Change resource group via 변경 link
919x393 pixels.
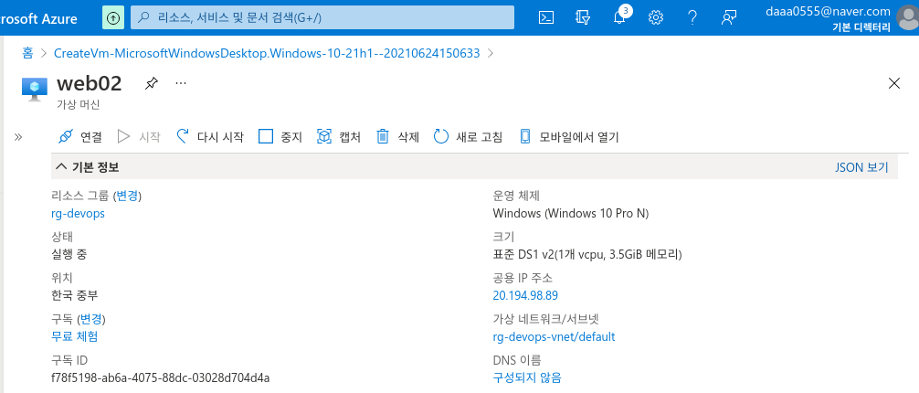[x=127, y=196]
